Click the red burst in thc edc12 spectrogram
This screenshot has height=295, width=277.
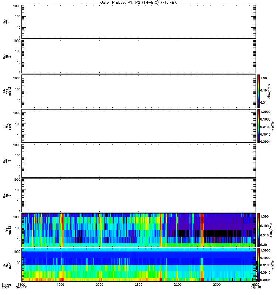click(x=202, y=230)
